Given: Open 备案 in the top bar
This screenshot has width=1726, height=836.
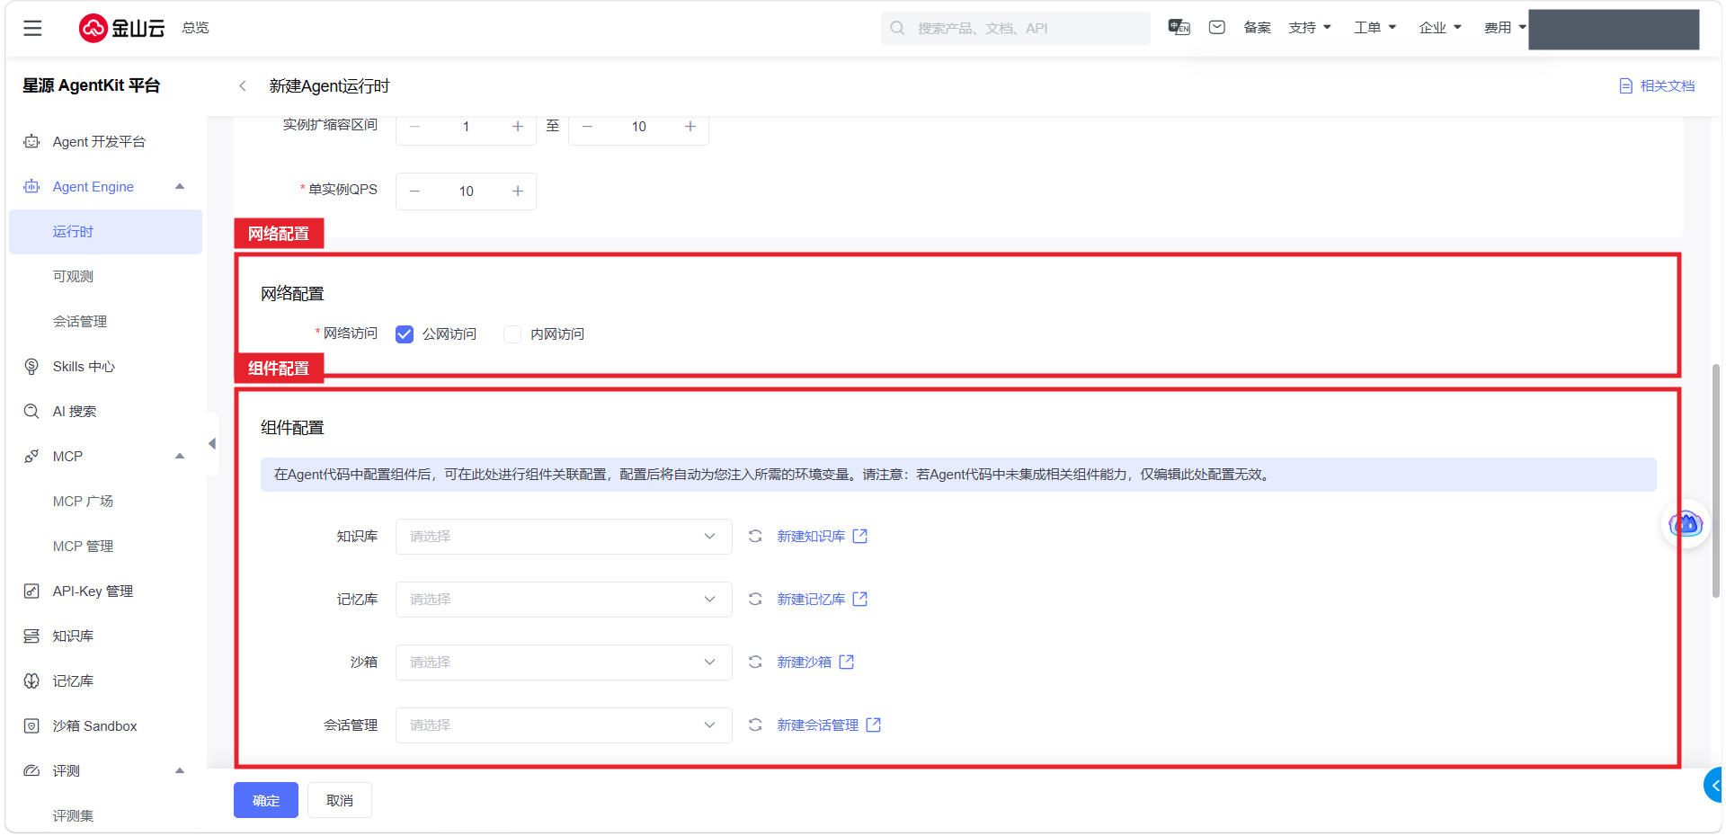Looking at the screenshot, I should pos(1257,28).
